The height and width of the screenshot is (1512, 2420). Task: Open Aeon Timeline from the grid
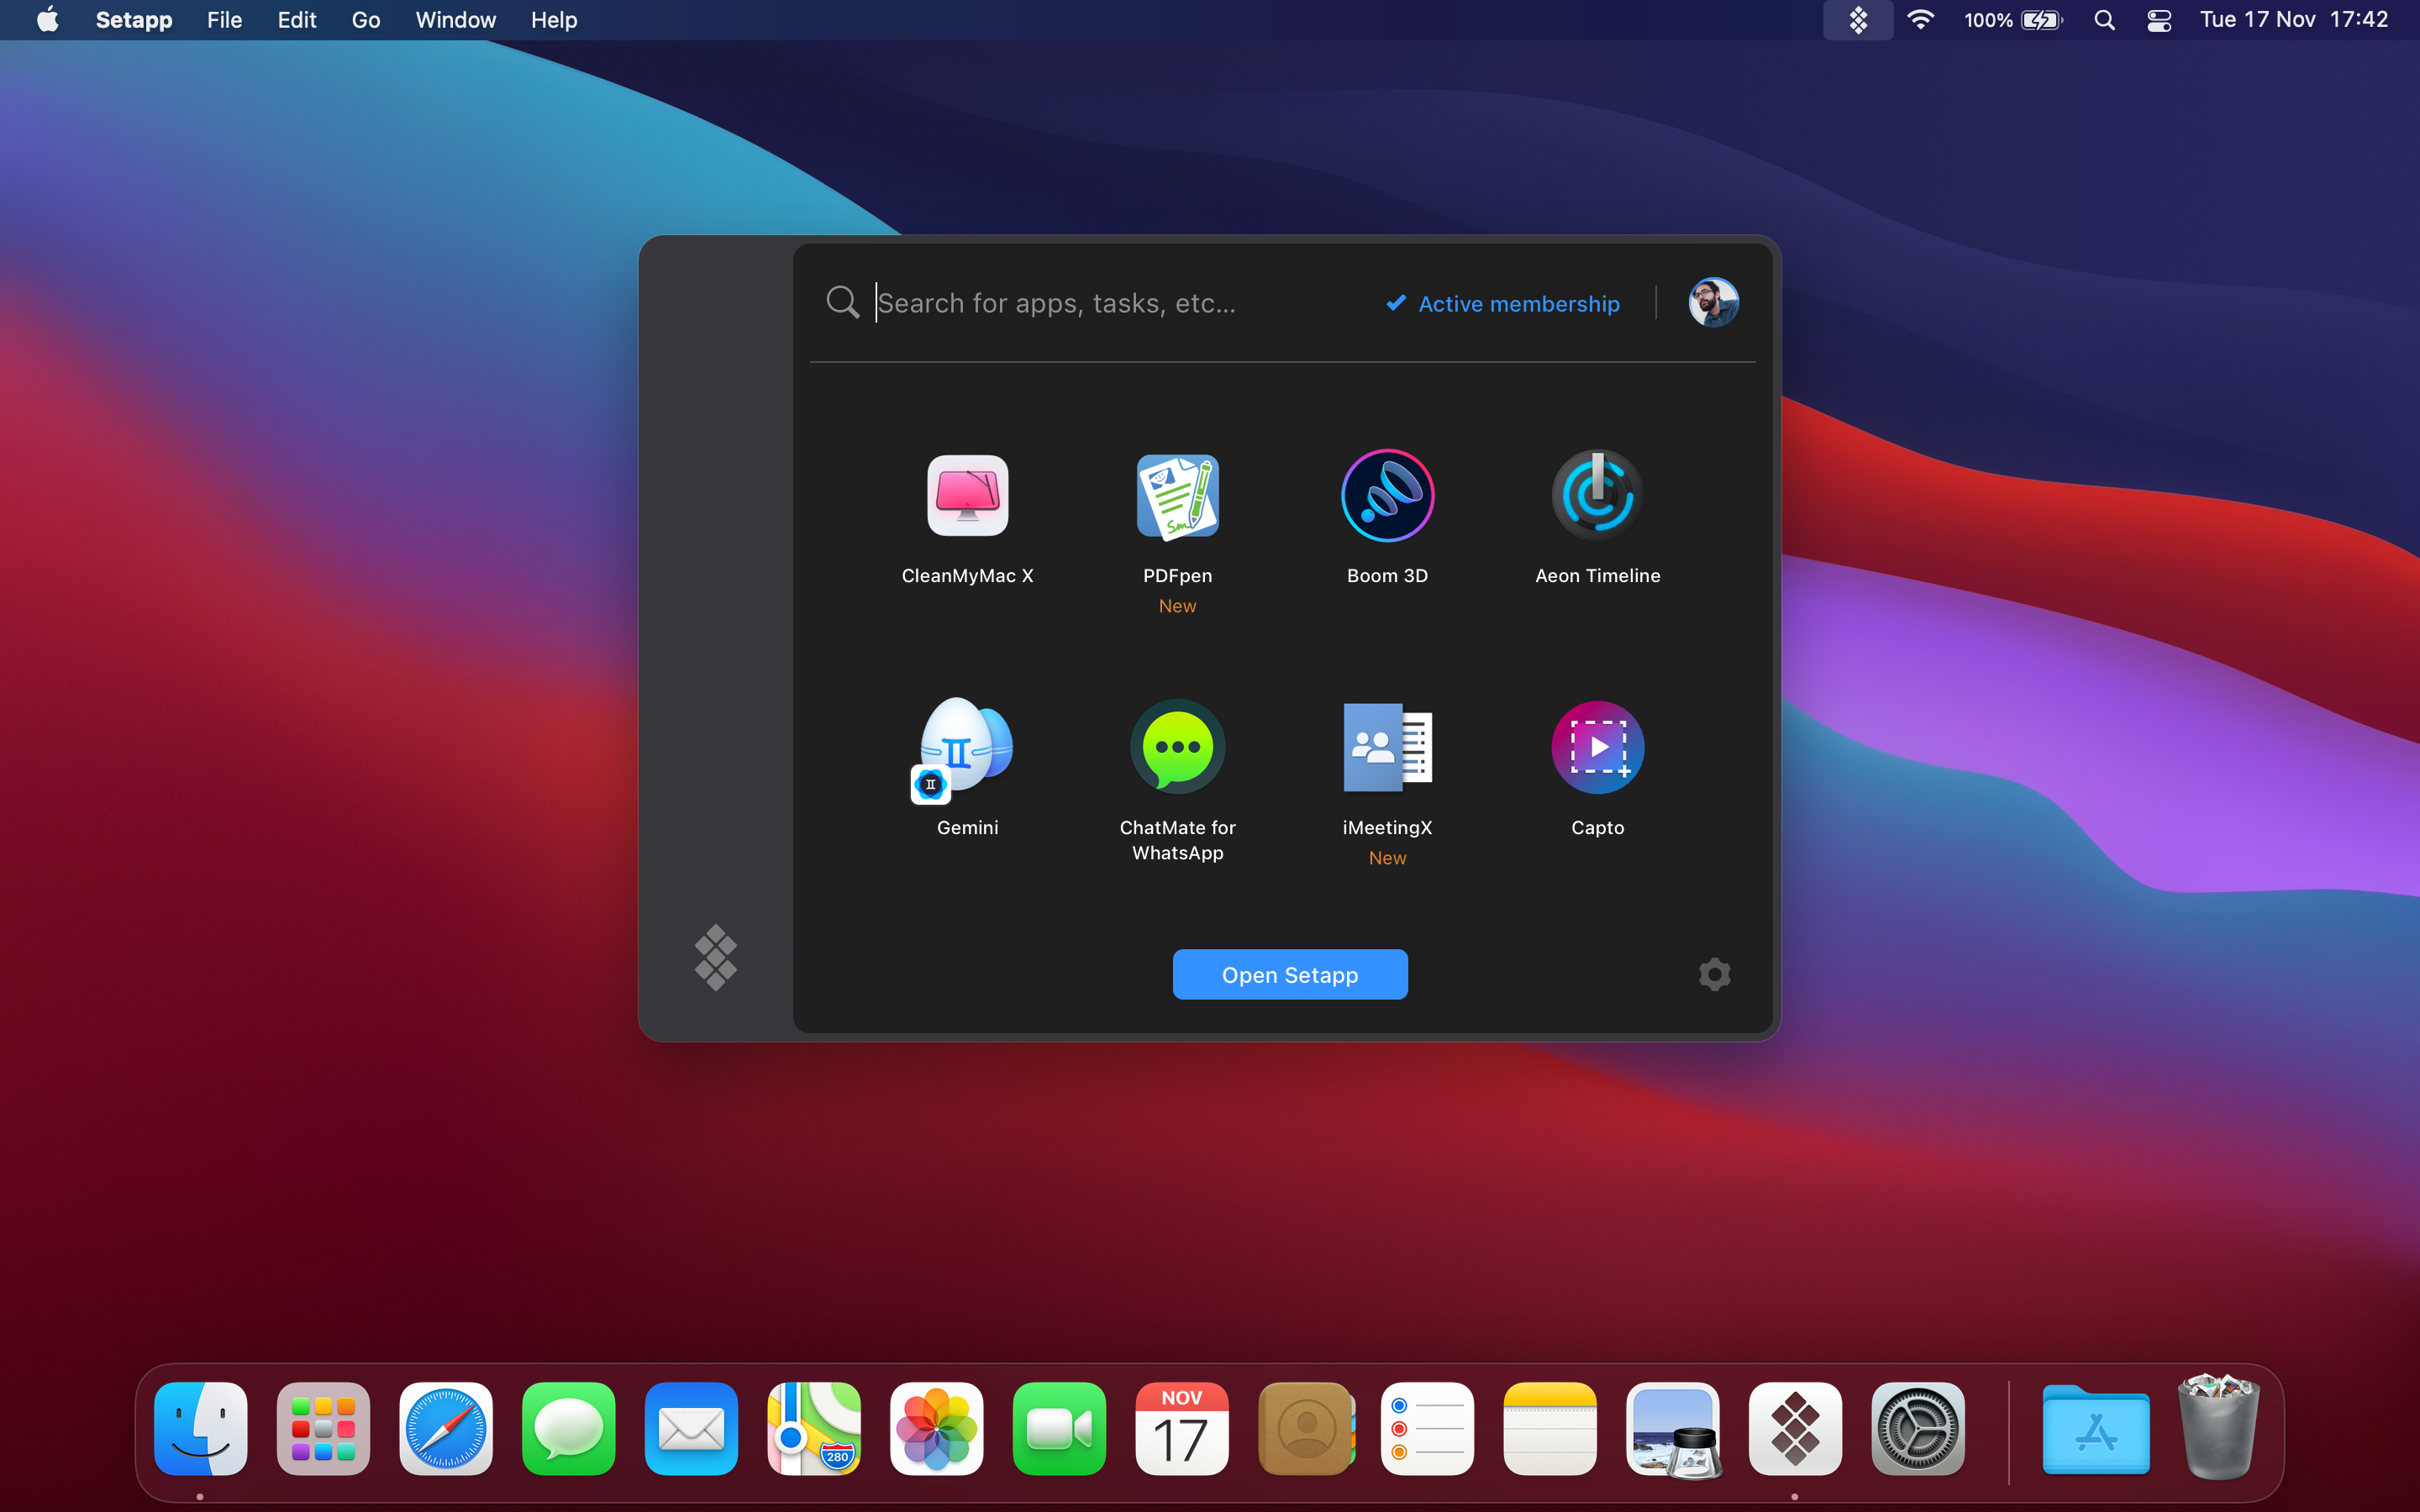pos(1597,496)
